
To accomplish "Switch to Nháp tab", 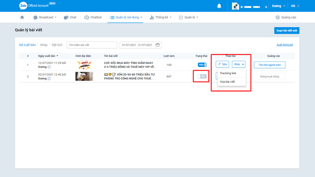I will click(44, 45).
